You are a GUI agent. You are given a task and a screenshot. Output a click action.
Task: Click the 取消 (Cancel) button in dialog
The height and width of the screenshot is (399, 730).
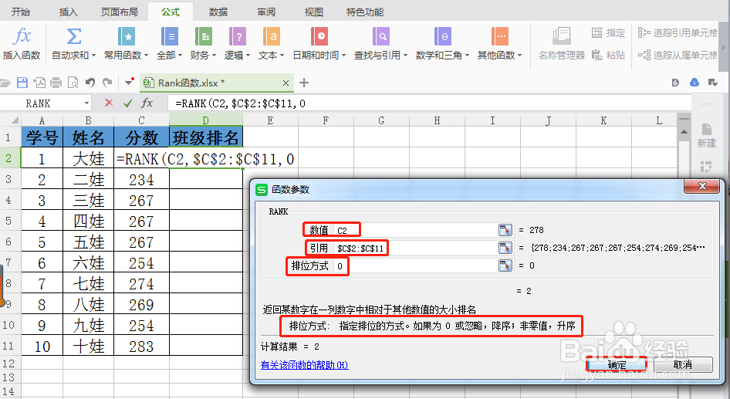click(682, 364)
